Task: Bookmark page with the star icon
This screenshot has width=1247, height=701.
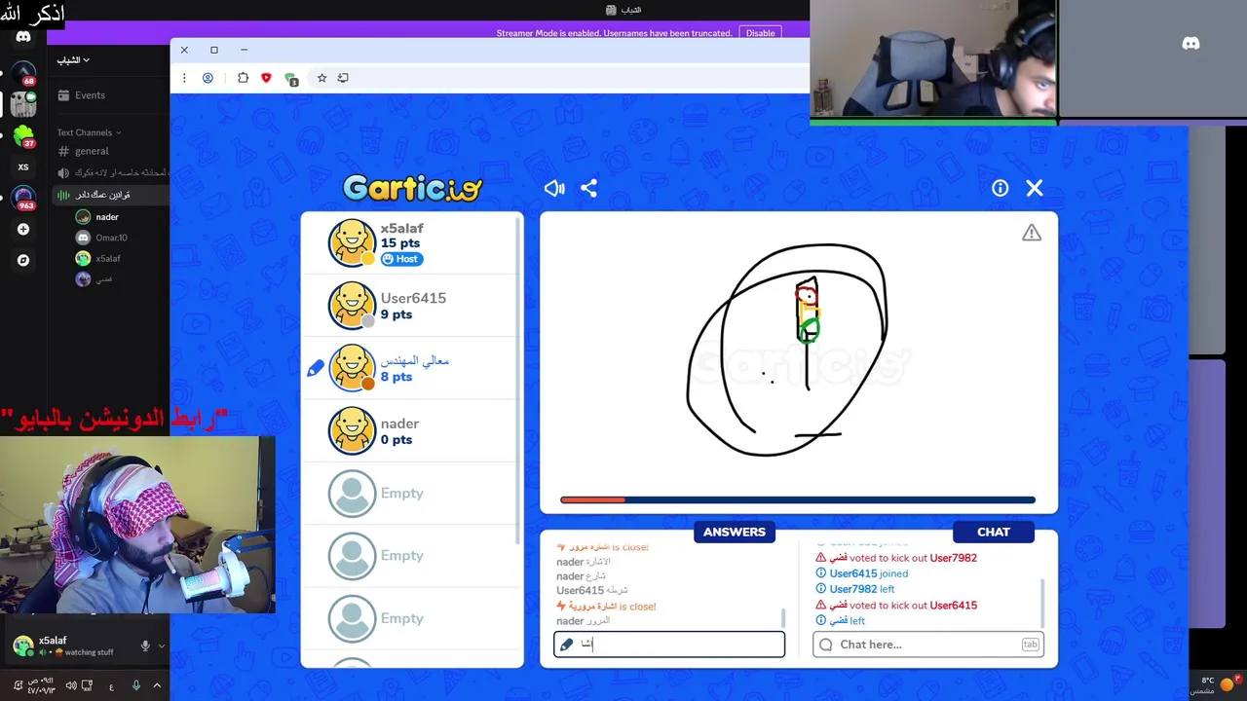Action: (x=321, y=78)
